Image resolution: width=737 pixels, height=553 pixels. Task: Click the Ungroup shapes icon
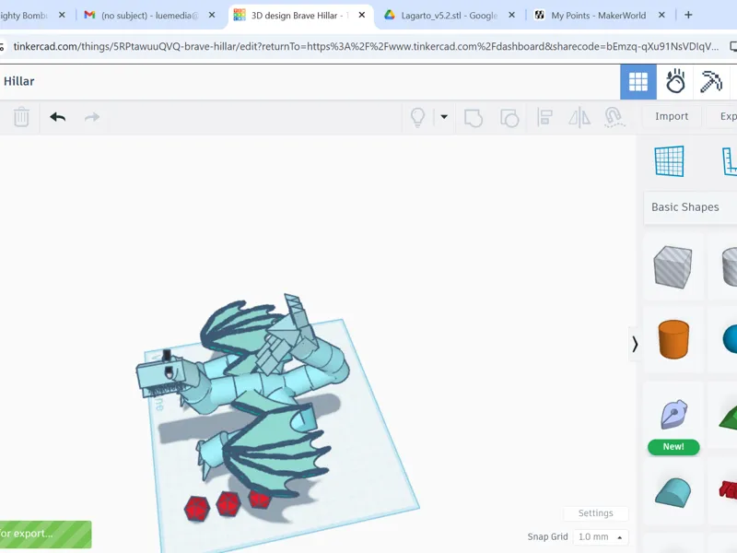pyautogui.click(x=509, y=117)
